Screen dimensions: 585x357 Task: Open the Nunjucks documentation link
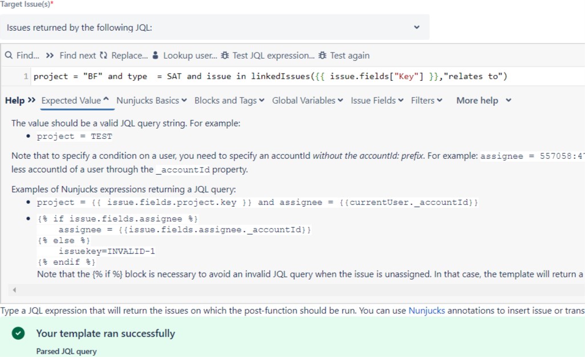(x=427, y=310)
